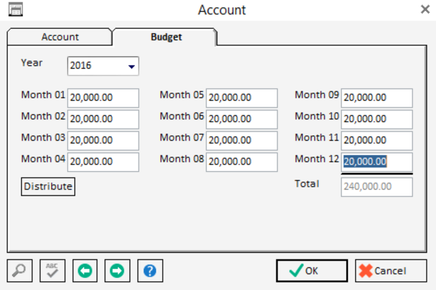Screen dimensions: 436x290
Task: Open help with the question mark icon
Action: tap(150, 270)
